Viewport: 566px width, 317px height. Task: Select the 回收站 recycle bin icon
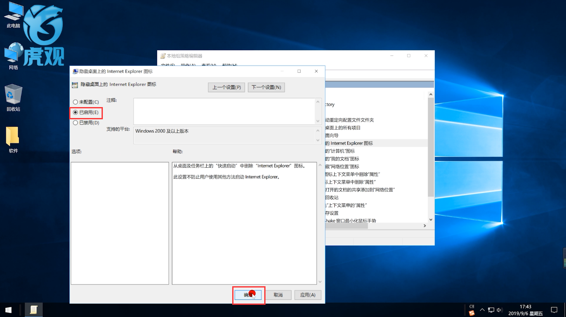[x=13, y=98]
